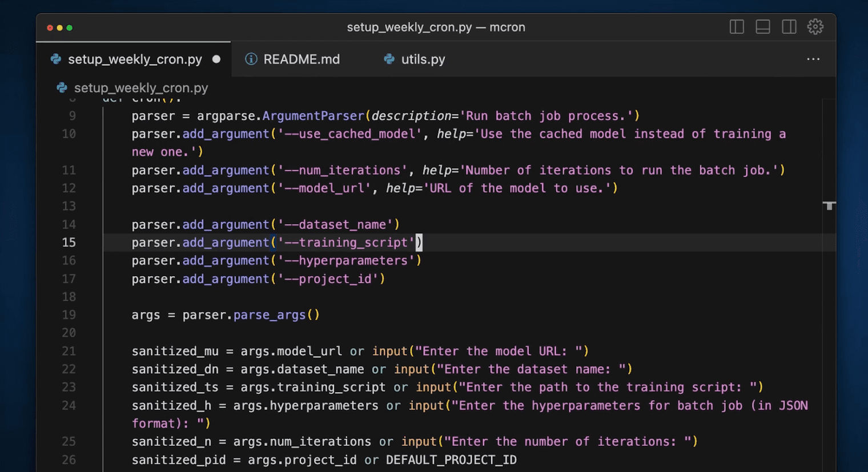Click sanitized_ts variable on line 23

click(175, 388)
